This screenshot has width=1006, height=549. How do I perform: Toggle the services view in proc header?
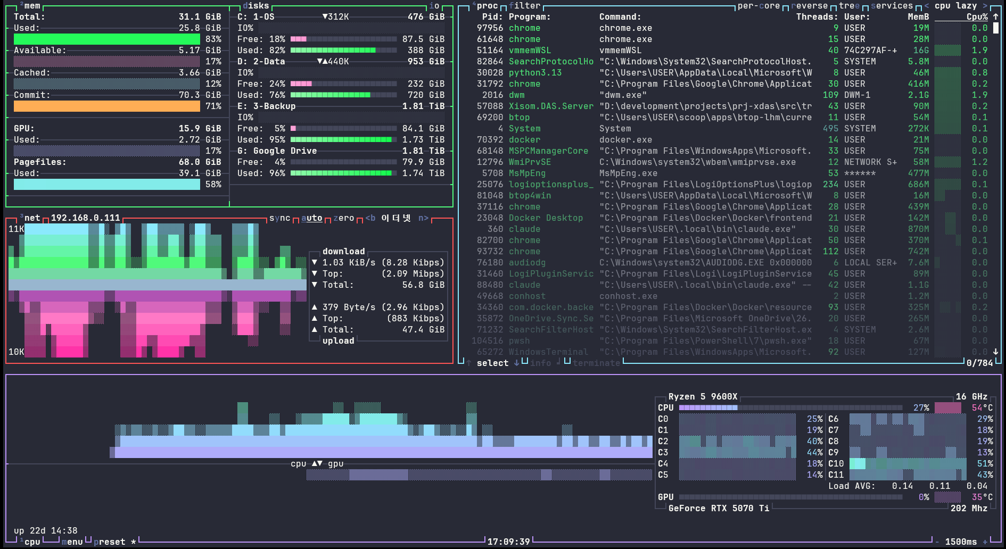(x=892, y=6)
